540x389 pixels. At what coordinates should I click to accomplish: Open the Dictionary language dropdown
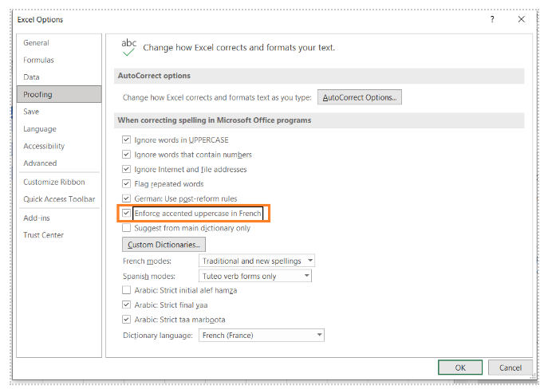tap(261, 336)
